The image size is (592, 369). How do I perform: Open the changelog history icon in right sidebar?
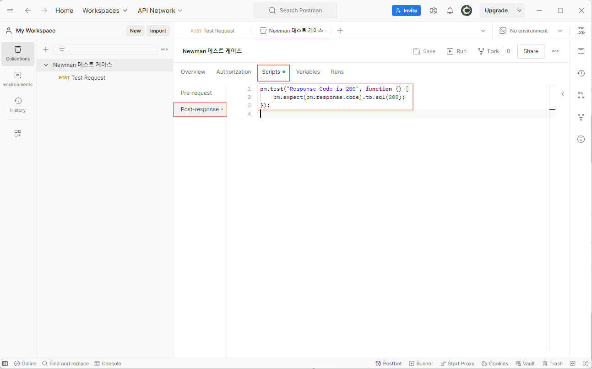tap(581, 73)
